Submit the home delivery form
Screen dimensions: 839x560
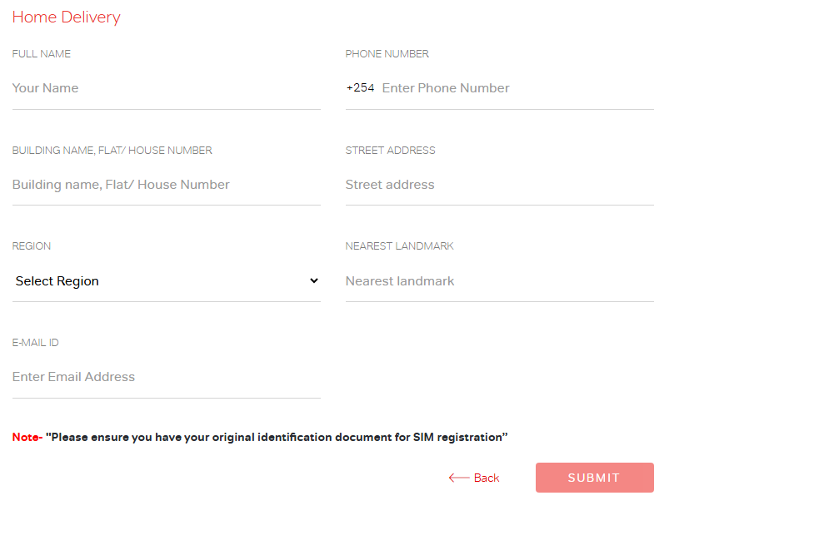595,478
